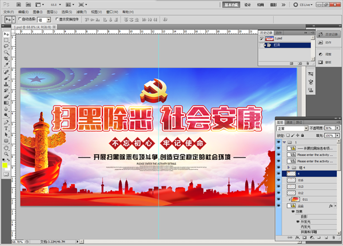Toggle lock all padlock icon

coord(302,135)
